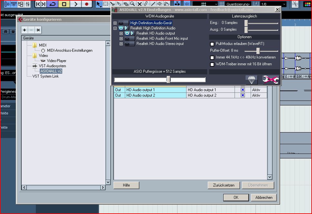Select the Play speaker tool
Image resolution: width=312 pixels, height=214 pixels.
[160, 4]
